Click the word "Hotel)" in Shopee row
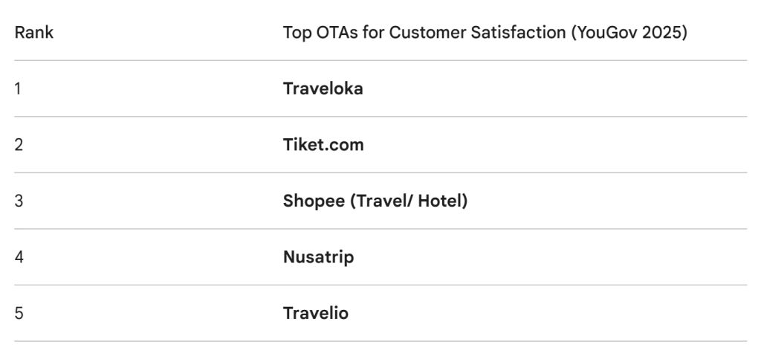 tap(443, 201)
